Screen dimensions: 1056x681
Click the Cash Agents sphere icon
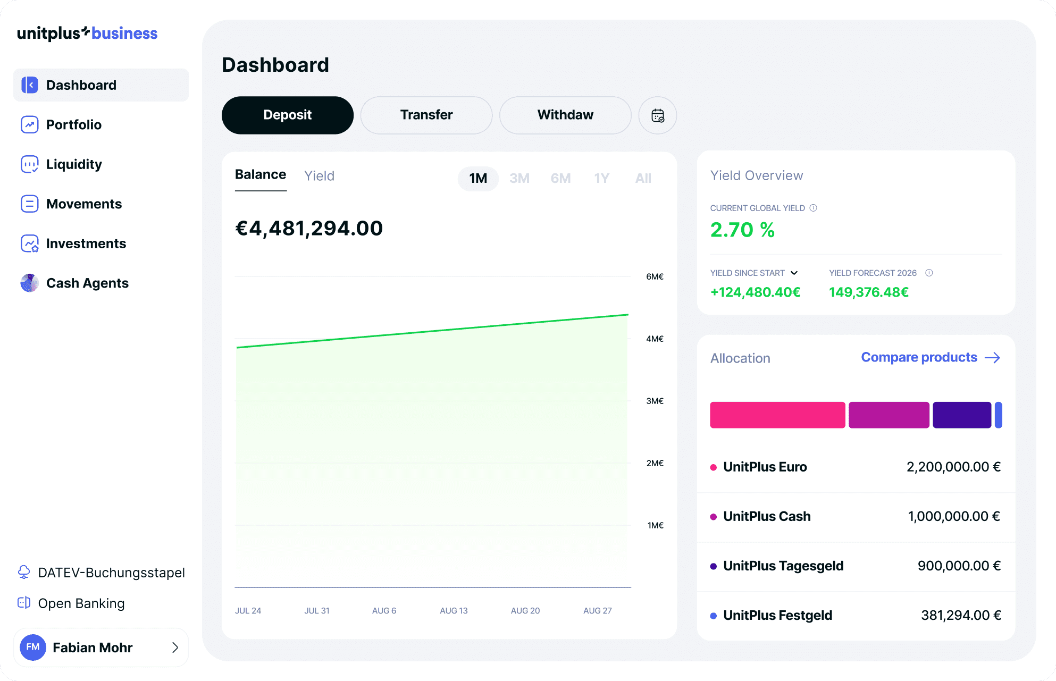coord(30,283)
